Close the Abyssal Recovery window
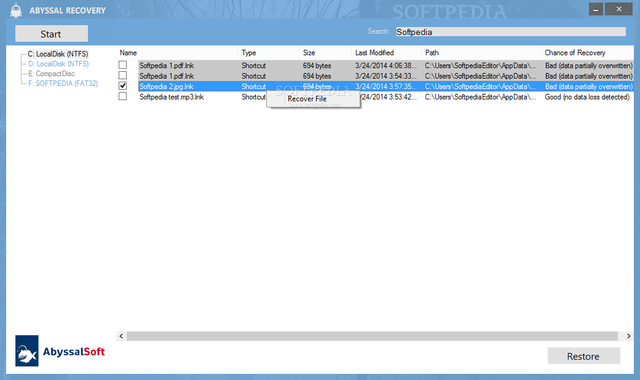 (618, 9)
